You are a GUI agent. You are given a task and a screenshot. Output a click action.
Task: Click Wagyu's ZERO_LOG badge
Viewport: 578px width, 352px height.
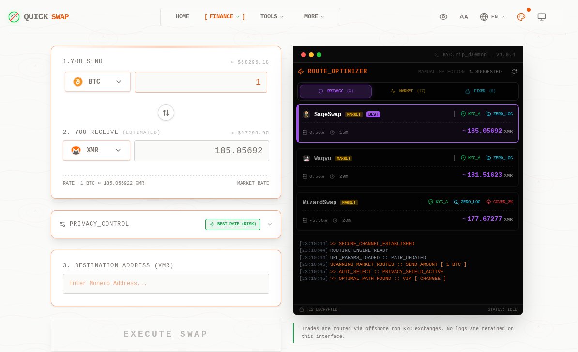click(499, 158)
